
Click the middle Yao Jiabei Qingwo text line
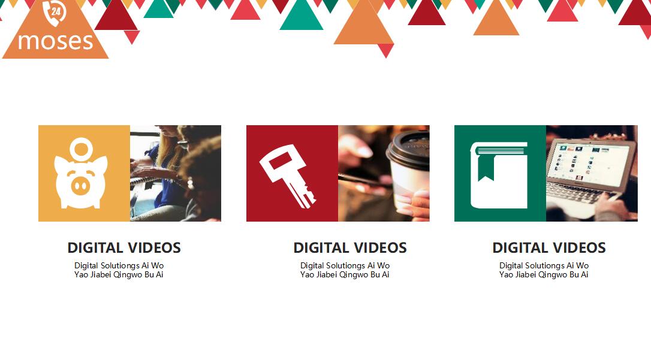(x=345, y=274)
